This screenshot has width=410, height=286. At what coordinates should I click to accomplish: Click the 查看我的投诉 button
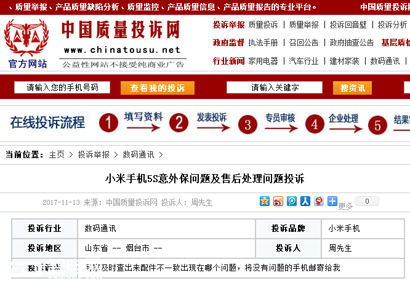tap(158, 88)
